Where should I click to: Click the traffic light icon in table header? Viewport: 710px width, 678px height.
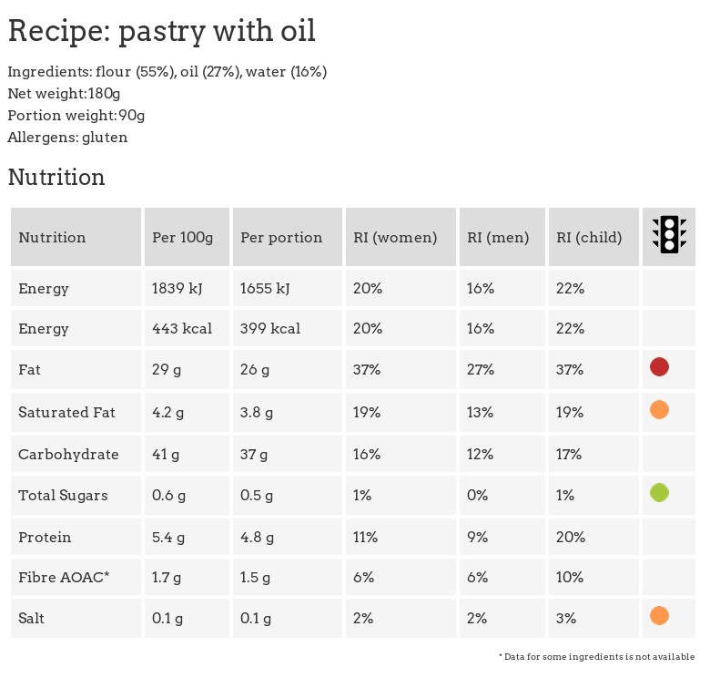pos(669,235)
